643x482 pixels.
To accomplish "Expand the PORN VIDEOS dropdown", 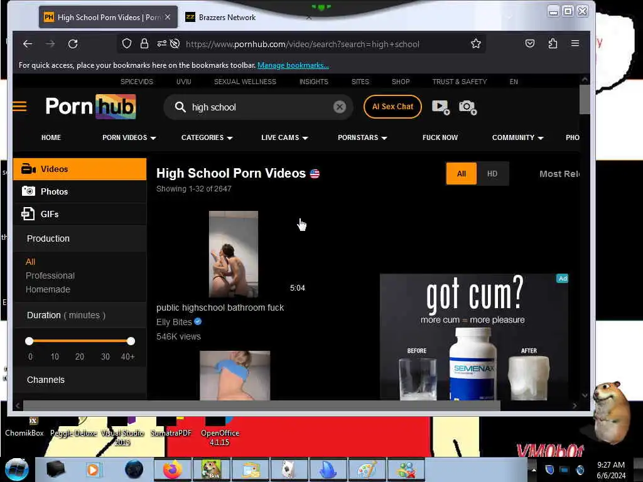I will click(x=129, y=137).
